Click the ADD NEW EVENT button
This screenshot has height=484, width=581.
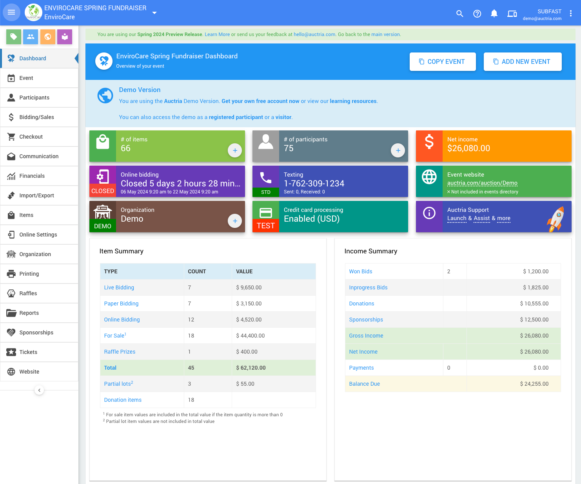[522, 62]
